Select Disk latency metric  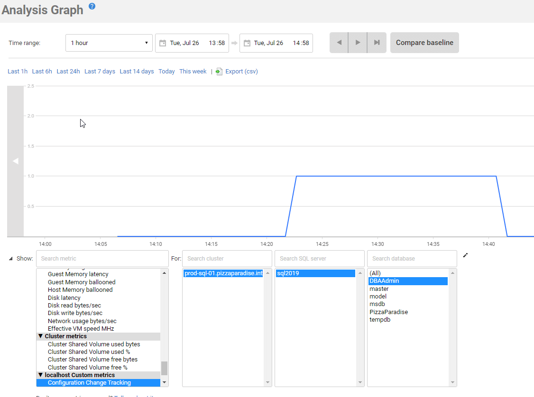(x=64, y=298)
